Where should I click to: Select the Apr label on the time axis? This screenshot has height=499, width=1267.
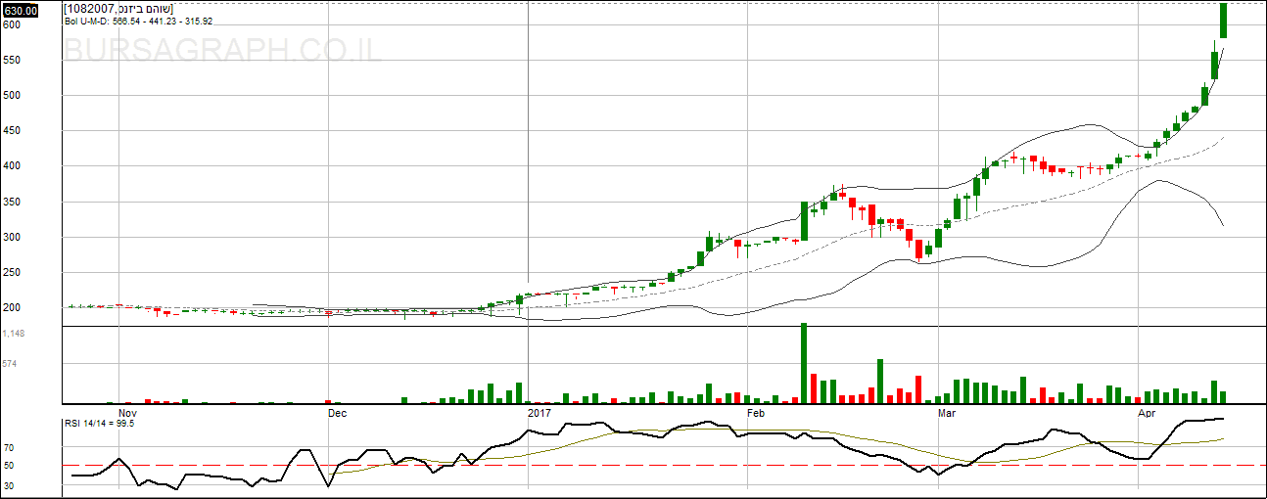coord(1147,413)
